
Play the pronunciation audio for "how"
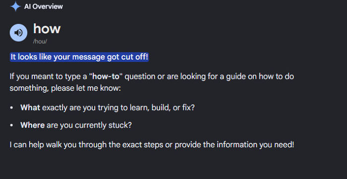pos(19,33)
